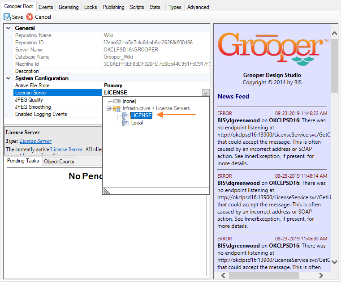
Task: Click the news feed scroll left arrow
Action: (223, 275)
